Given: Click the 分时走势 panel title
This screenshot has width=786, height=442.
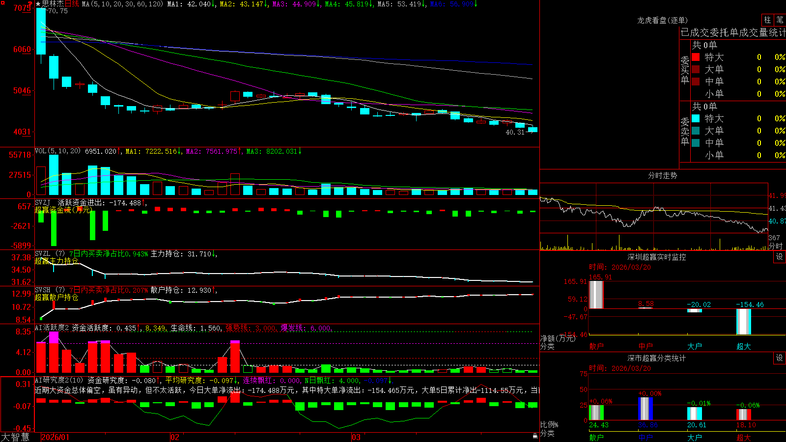Looking at the screenshot, I should tap(663, 175).
